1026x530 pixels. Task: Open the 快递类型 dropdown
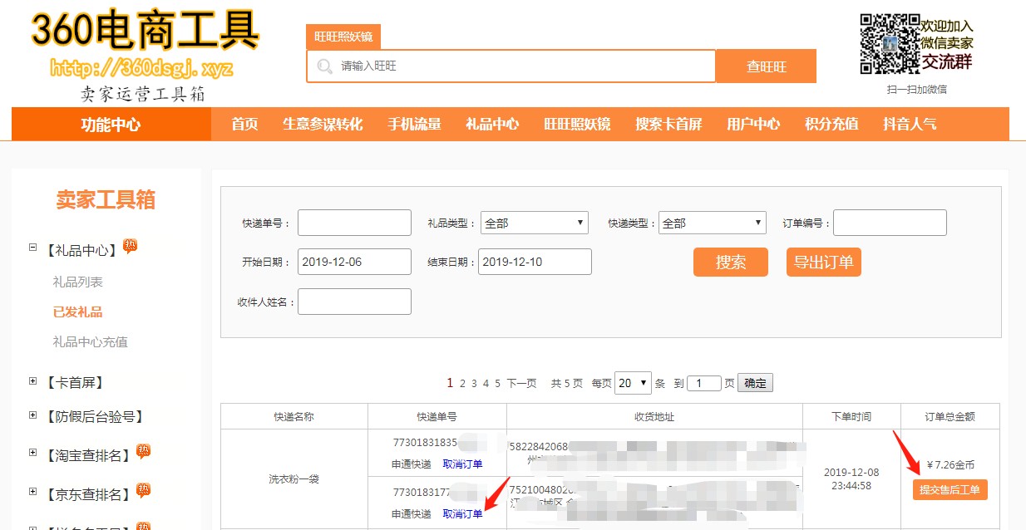coord(712,223)
